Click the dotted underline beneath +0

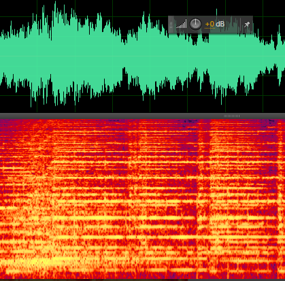click(209, 29)
